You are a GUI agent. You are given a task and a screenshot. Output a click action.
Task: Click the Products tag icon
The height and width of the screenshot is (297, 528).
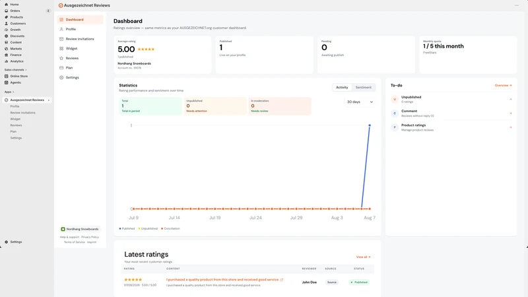point(6,17)
